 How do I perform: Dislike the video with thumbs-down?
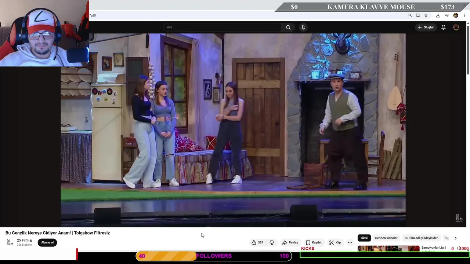[272, 242]
